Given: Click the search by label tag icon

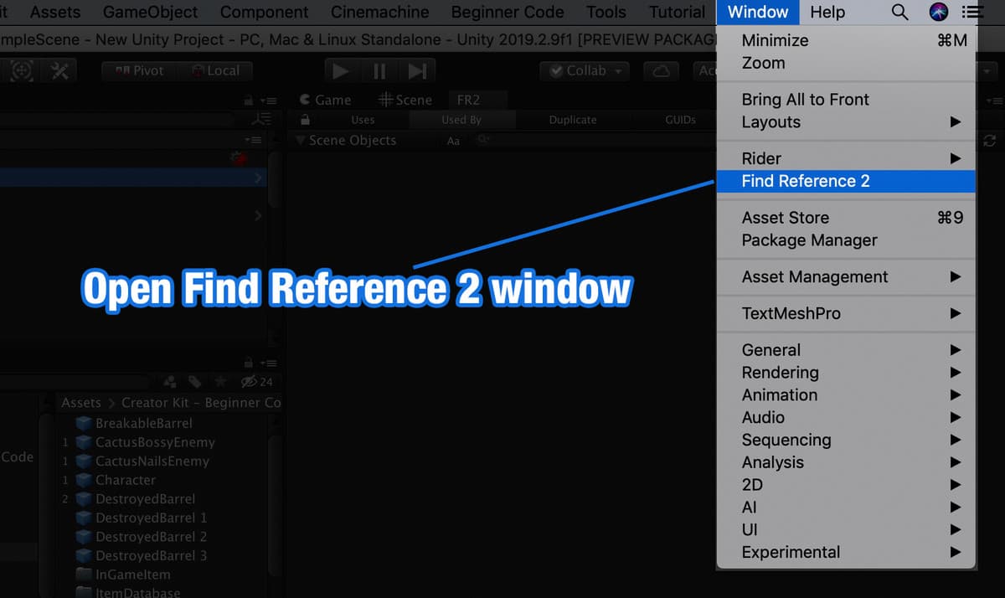Looking at the screenshot, I should [x=194, y=382].
